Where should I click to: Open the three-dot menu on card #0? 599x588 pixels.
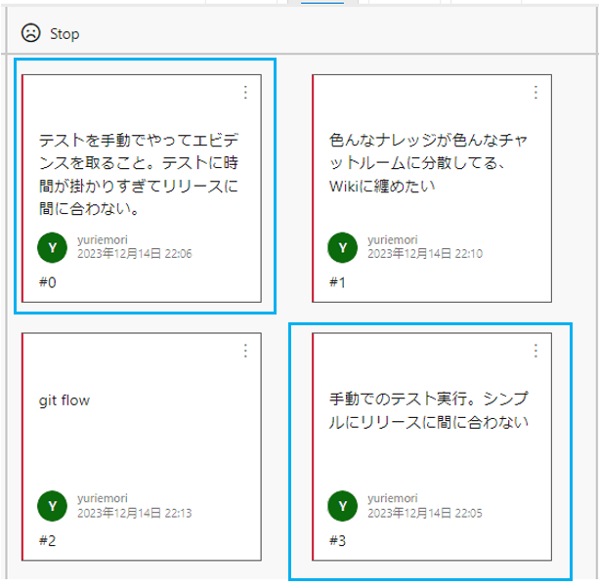[245, 93]
